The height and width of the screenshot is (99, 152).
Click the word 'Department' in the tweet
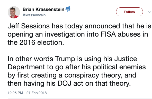tap(26, 67)
